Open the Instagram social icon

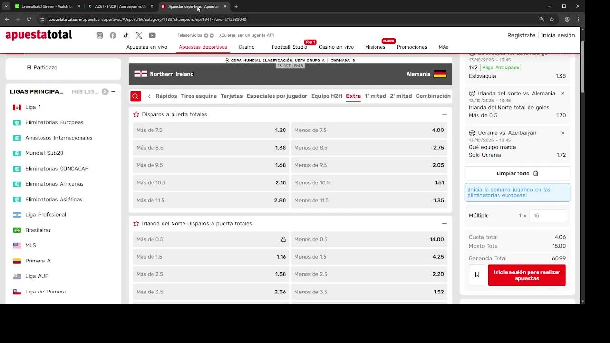pos(100,35)
